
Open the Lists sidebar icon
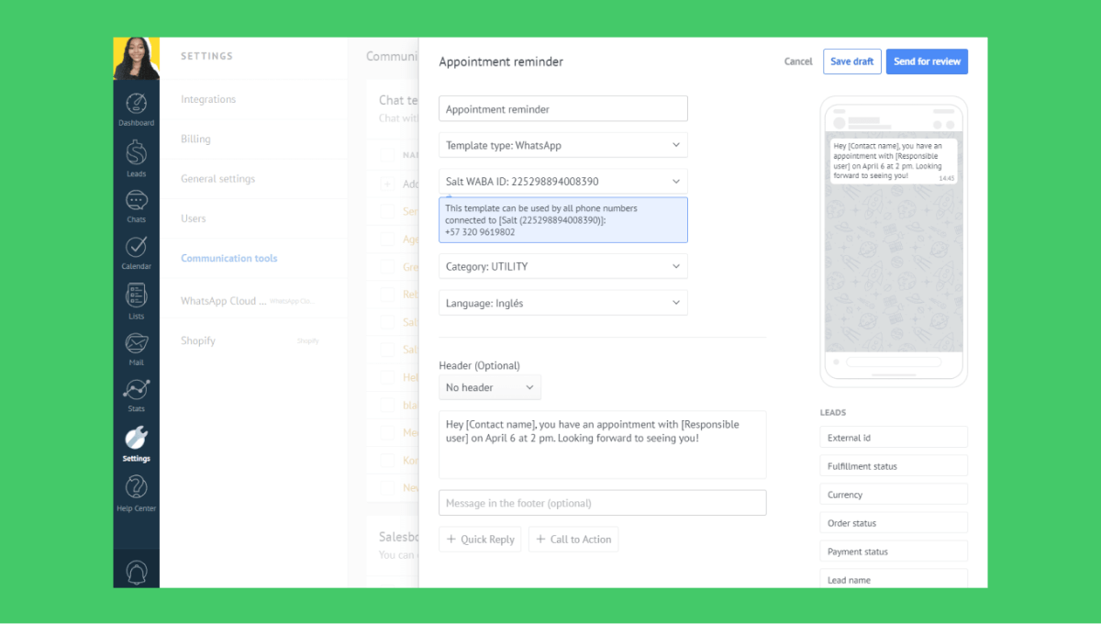pos(136,302)
